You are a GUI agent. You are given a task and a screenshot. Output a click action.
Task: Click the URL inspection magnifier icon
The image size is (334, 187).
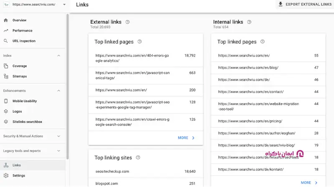coord(6,41)
